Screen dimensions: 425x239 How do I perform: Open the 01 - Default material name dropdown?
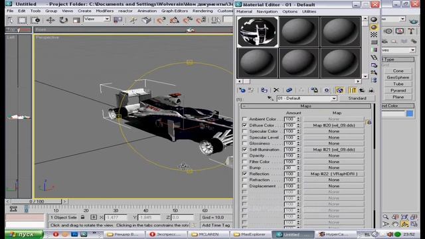tap(333, 98)
